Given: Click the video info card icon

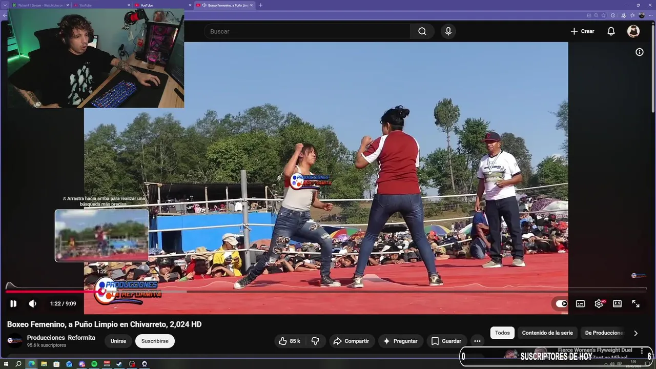Looking at the screenshot, I should click(639, 52).
